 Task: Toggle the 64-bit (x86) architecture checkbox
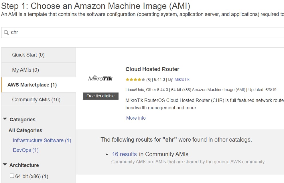click(12, 176)
